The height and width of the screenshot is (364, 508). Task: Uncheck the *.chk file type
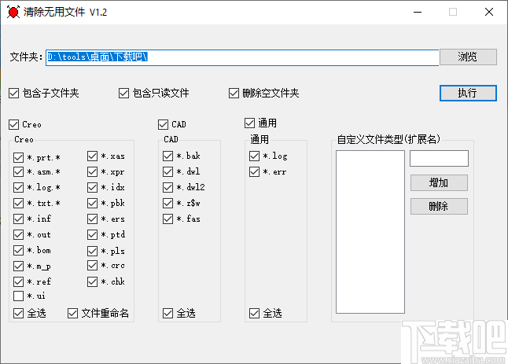pyautogui.click(x=92, y=281)
